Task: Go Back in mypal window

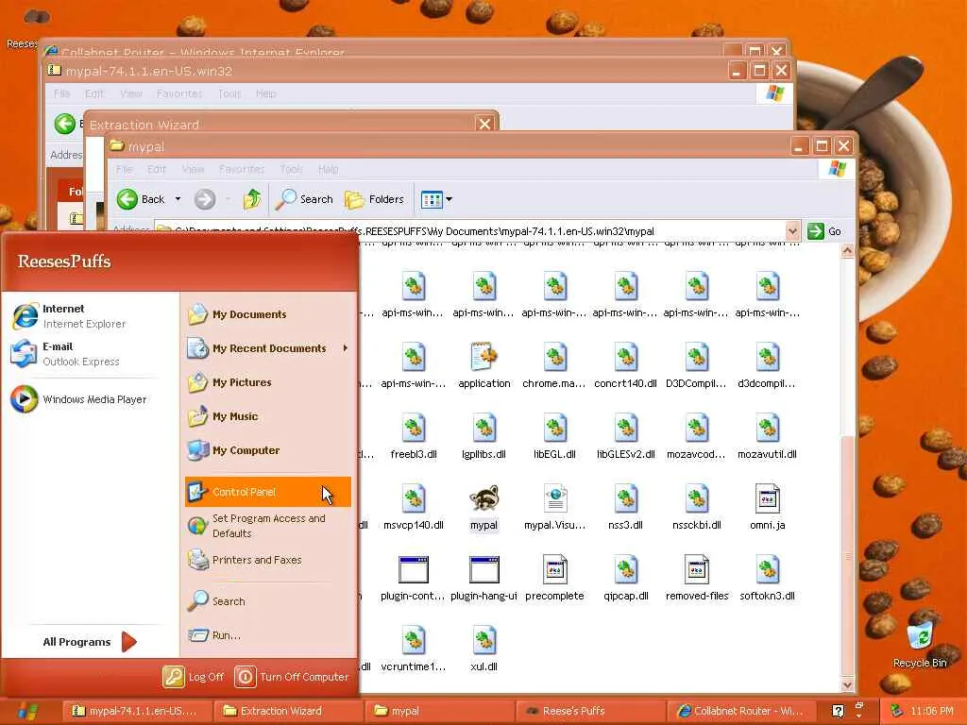Action: point(142,199)
